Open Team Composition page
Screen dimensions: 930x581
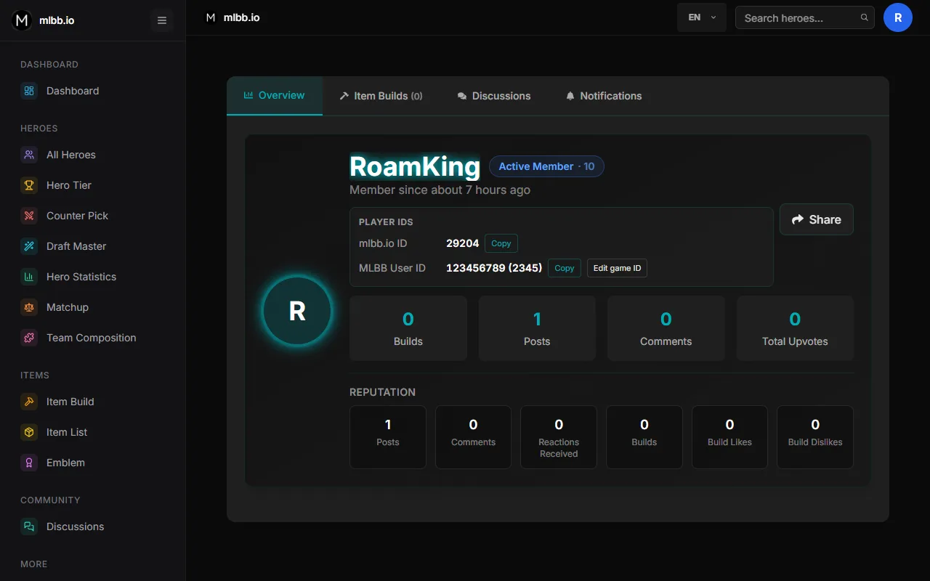click(x=93, y=338)
